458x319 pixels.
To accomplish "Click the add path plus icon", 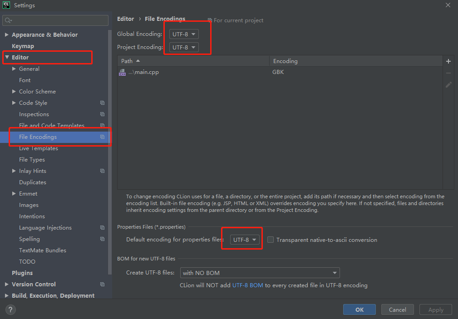I will coord(448,61).
